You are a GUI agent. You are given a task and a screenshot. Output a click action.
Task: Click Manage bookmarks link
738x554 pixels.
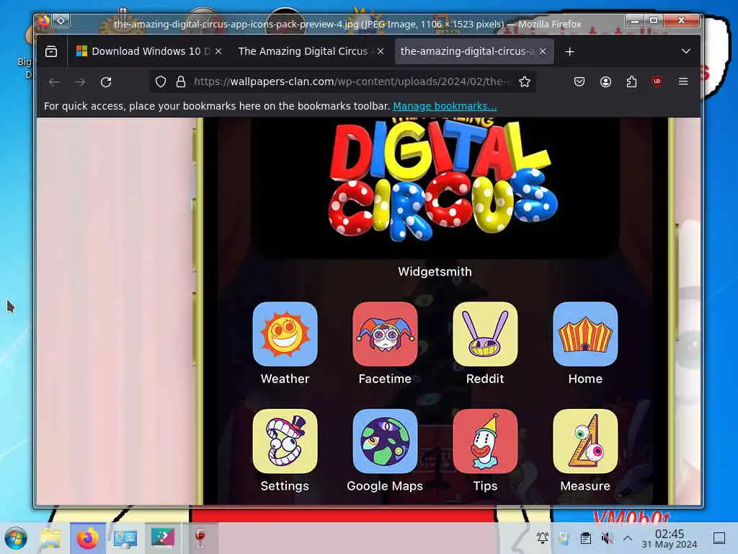pos(445,106)
